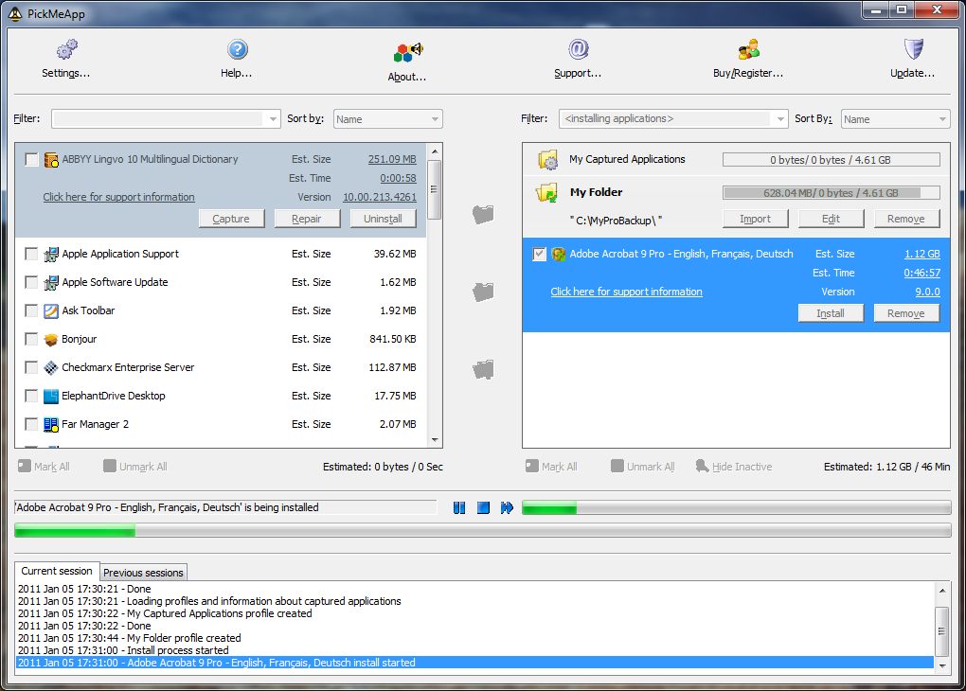Image resolution: width=966 pixels, height=691 pixels.
Task: Click the My Captured Applications folder icon
Action: point(547,160)
